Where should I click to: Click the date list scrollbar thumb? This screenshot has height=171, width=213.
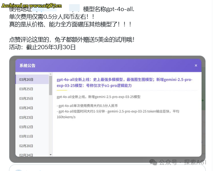coord(50,85)
